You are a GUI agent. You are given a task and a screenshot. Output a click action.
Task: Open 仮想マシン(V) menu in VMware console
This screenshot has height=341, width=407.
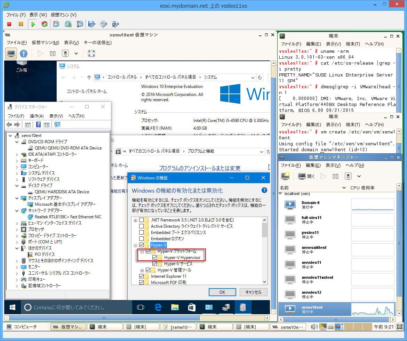click(x=64, y=15)
